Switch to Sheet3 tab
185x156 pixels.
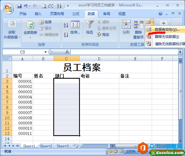click(x=63, y=146)
